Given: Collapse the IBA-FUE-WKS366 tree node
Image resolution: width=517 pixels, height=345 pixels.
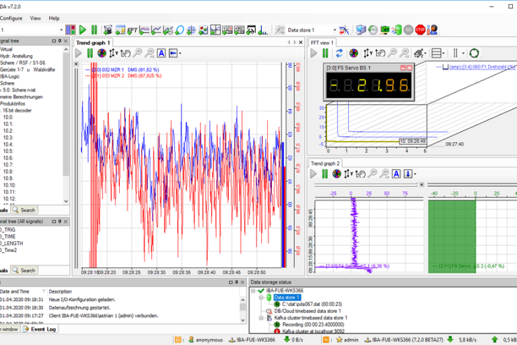Looking at the screenshot, I should click(253, 290).
